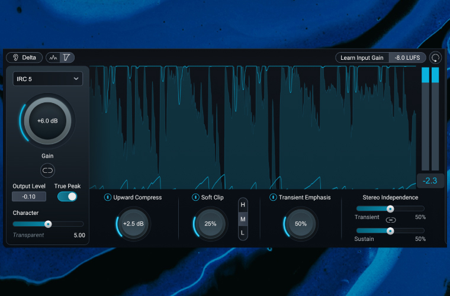
Task: Click the Character slider handle
Action: click(48, 224)
